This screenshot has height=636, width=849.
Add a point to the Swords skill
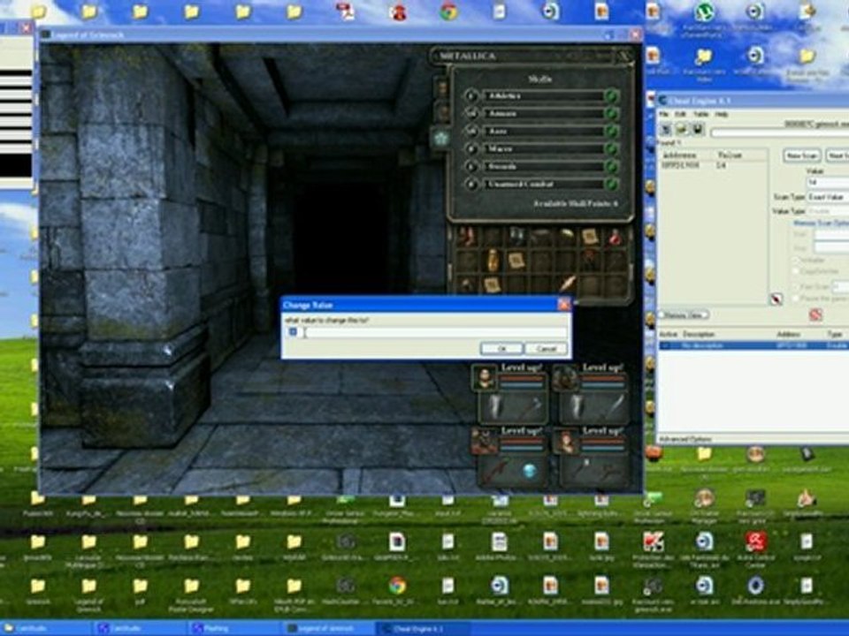point(612,167)
